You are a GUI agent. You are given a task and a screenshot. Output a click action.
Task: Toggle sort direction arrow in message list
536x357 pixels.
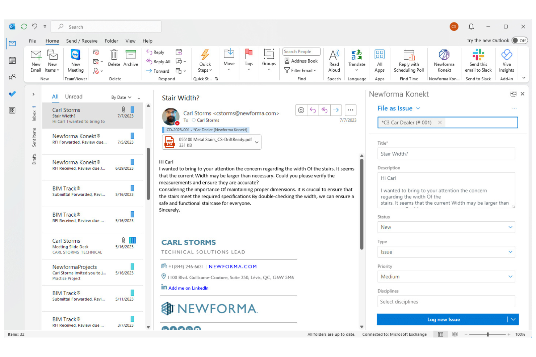point(139,97)
